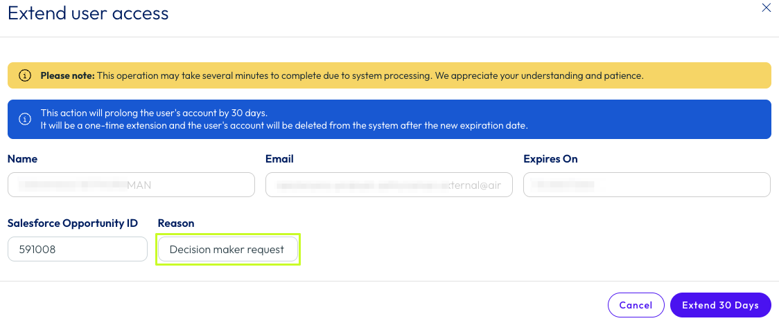Select the Reason input field
The height and width of the screenshot is (323, 779).
(x=228, y=250)
